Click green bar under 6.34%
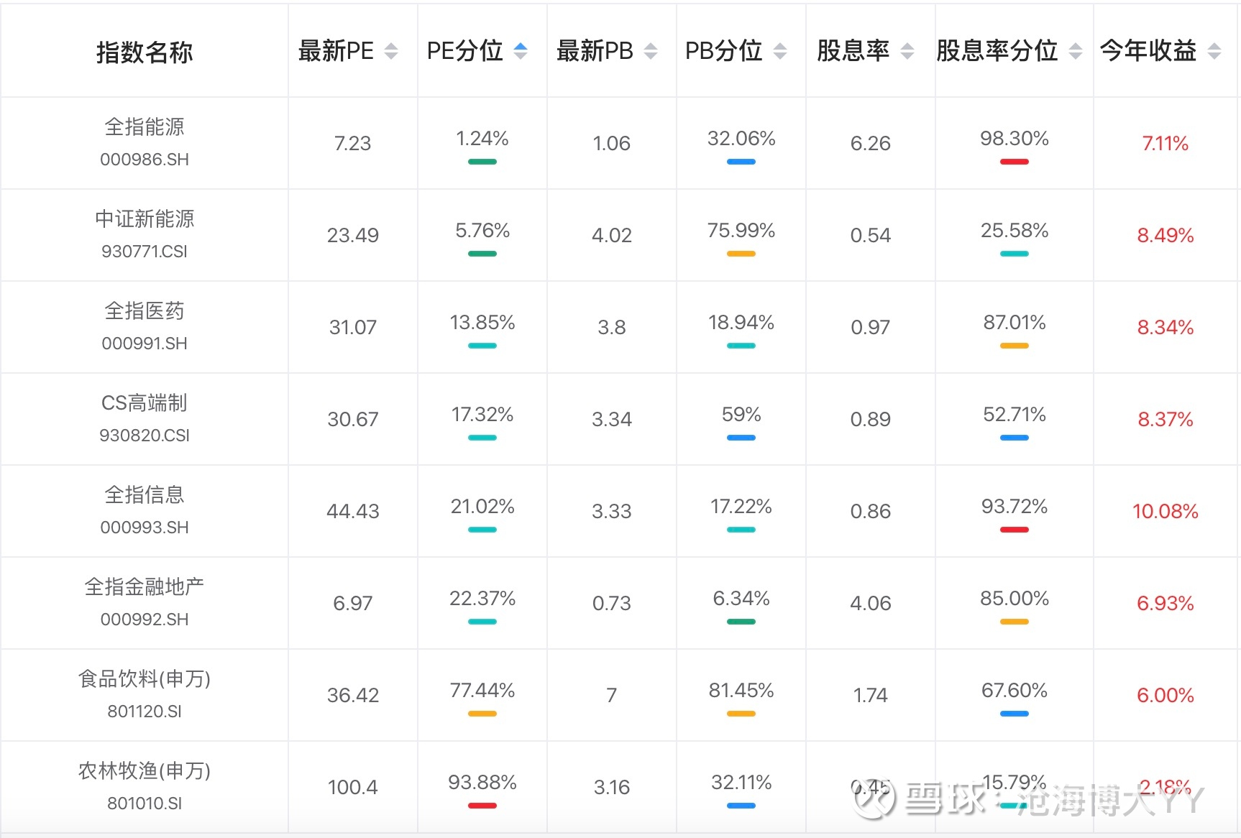This screenshot has height=838, width=1241. [741, 622]
